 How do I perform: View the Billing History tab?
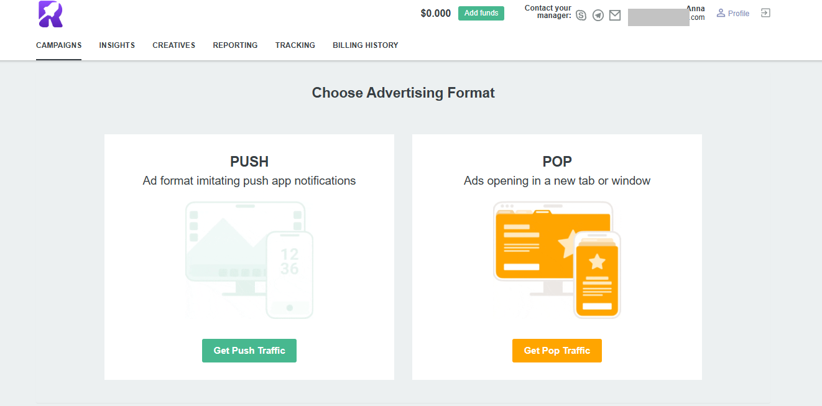click(365, 45)
